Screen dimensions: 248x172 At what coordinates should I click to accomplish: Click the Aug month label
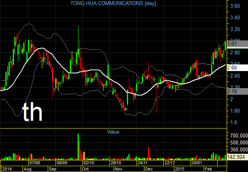28,169
